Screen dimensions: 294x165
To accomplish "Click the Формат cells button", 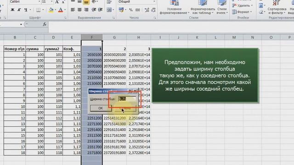I will [242, 12].
